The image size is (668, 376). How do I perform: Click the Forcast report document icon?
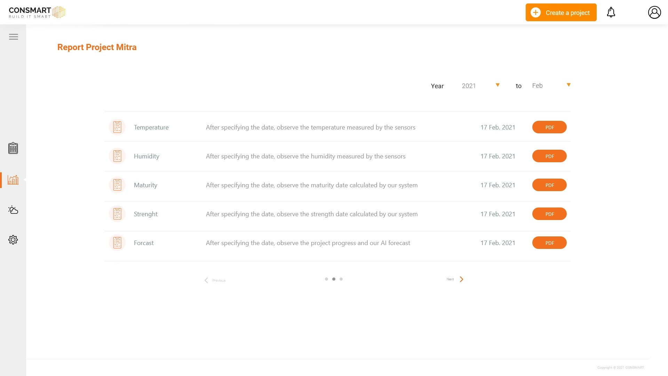(117, 243)
